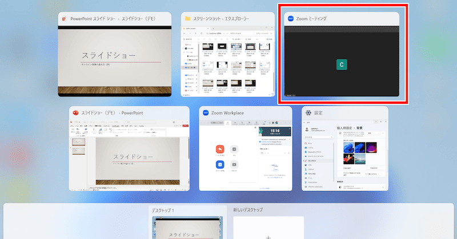The width and height of the screenshot is (457, 239).
Task: Click the PowerPoint icon on the slide show window
Action: click(64, 19)
